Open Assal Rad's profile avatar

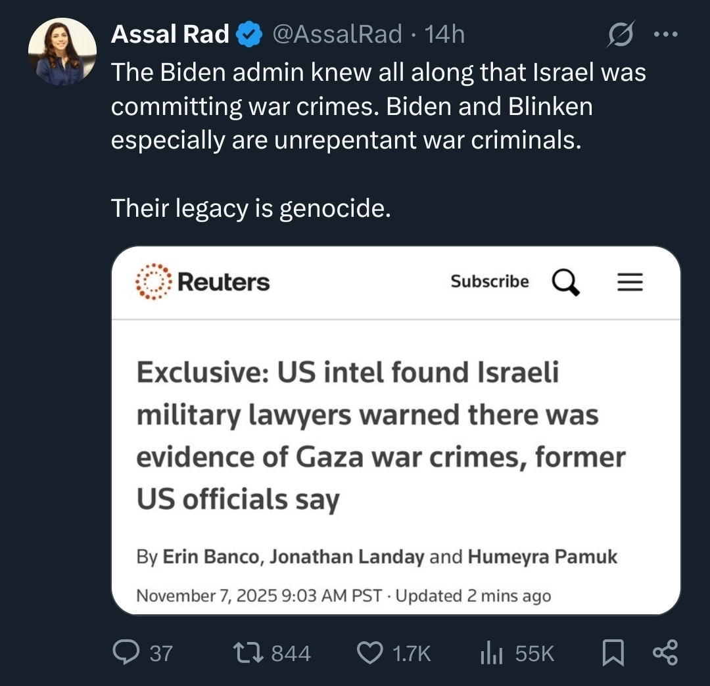(x=62, y=51)
